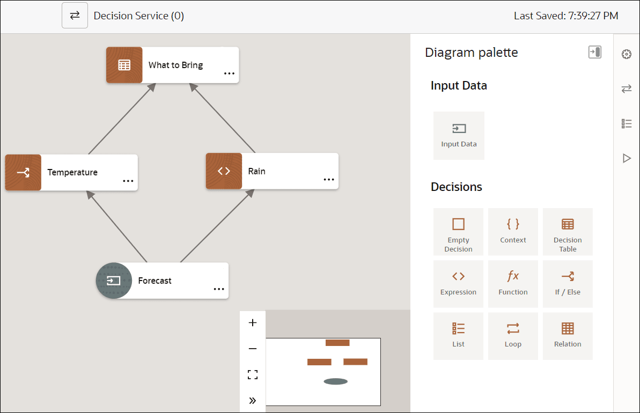
Task: Open settings gear in right sidebar
Action: tap(626, 54)
